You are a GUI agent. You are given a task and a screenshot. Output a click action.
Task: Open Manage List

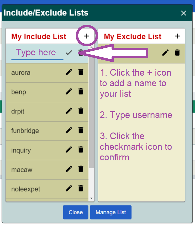pyautogui.click(x=111, y=212)
